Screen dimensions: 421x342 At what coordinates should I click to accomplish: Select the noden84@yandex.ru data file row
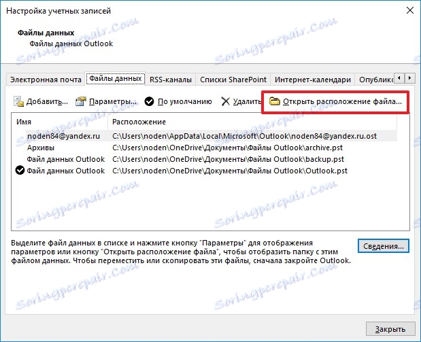[x=204, y=136]
